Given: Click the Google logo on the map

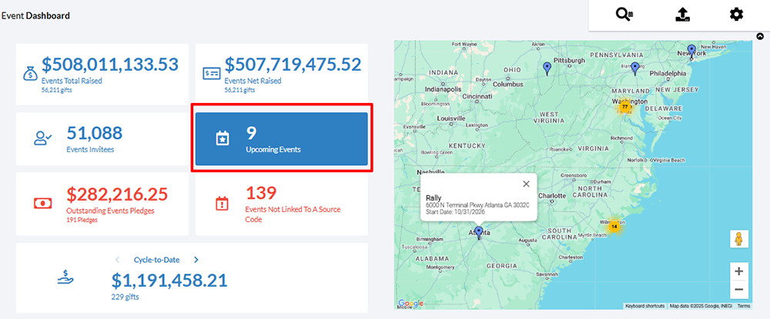Looking at the screenshot, I should coord(410,304).
